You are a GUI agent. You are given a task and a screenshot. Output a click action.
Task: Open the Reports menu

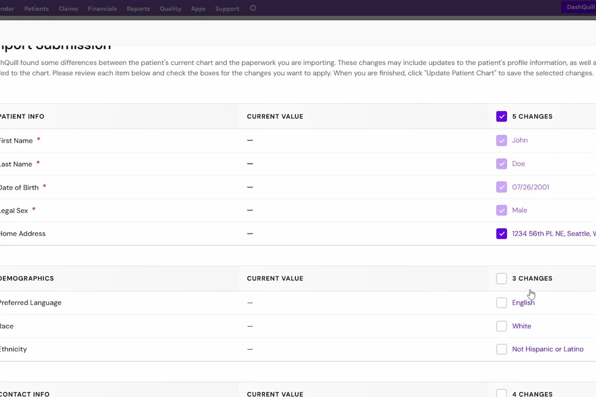(138, 8)
